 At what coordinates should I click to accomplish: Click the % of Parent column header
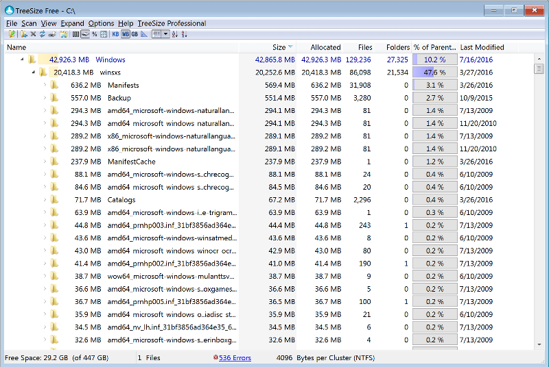[x=434, y=47]
